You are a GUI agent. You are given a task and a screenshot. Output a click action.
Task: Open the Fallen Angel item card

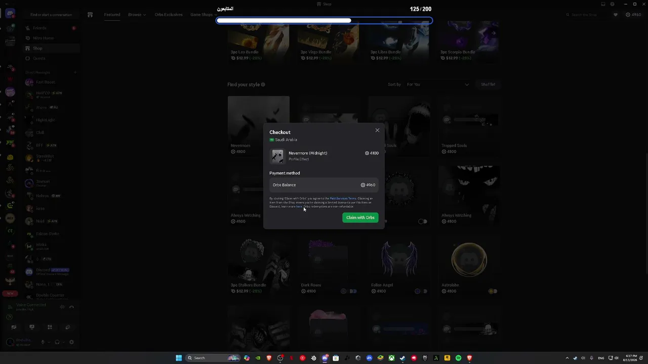pyautogui.click(x=398, y=265)
